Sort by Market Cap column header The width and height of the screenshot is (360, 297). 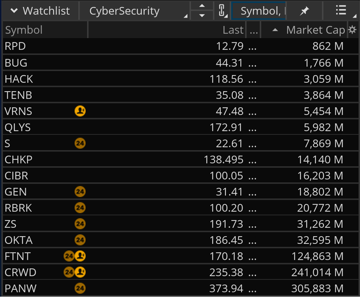(305, 30)
